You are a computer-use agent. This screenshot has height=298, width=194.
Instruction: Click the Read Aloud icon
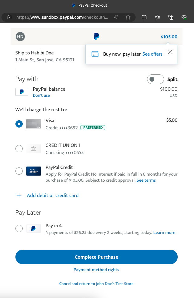point(116,17)
